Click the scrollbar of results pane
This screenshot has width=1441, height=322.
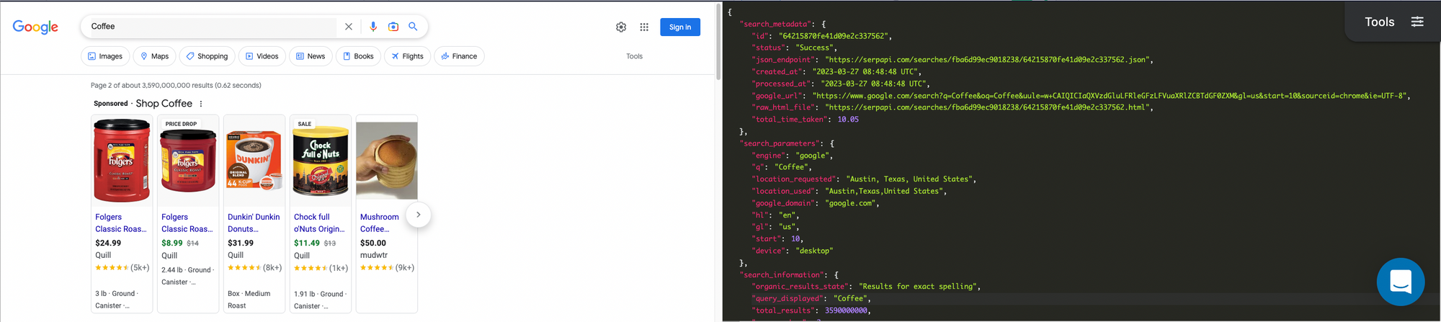coord(718,43)
